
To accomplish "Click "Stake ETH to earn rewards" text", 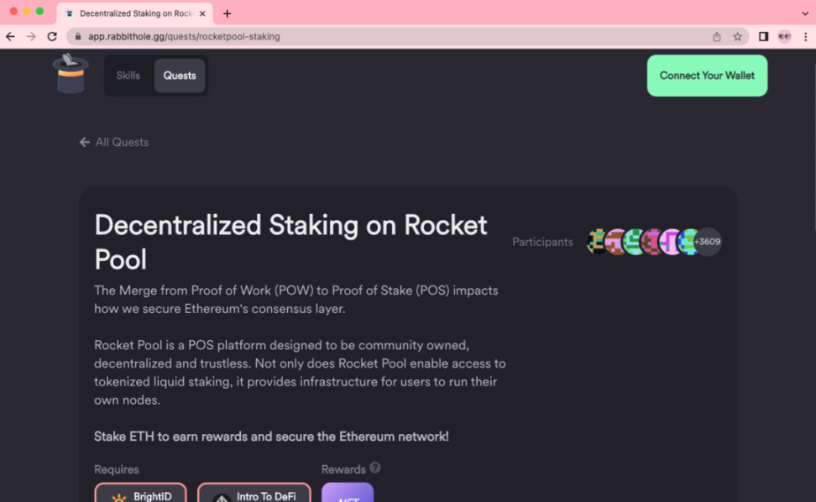I will 271,437.
